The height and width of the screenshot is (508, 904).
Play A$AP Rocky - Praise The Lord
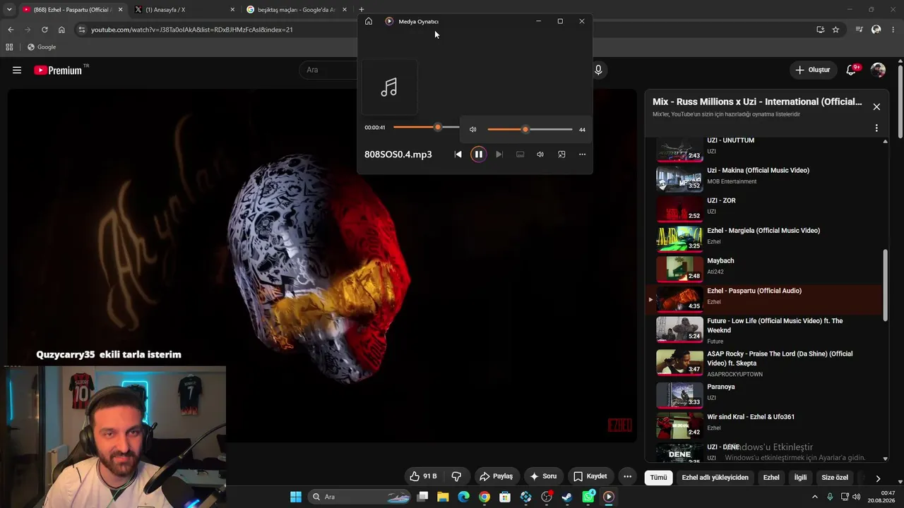[766, 363]
